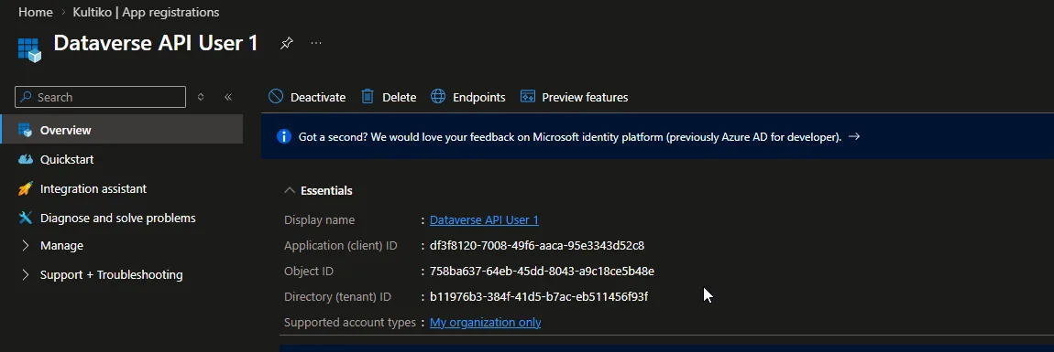Pin the Dataverse API User 1 page
The height and width of the screenshot is (352, 1054).
pos(286,44)
